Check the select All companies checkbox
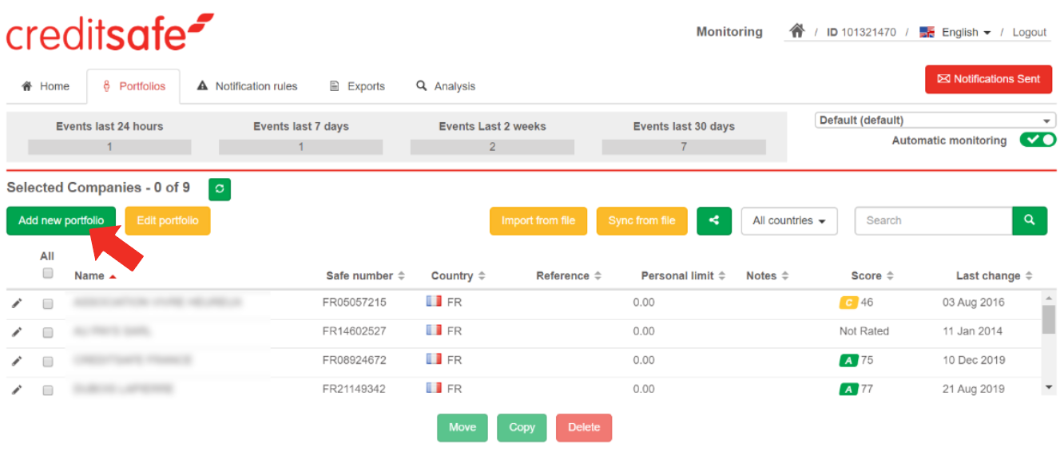The width and height of the screenshot is (1064, 463). click(48, 273)
